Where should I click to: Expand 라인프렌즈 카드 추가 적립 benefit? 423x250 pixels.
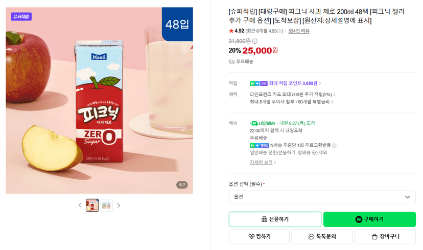point(293,94)
